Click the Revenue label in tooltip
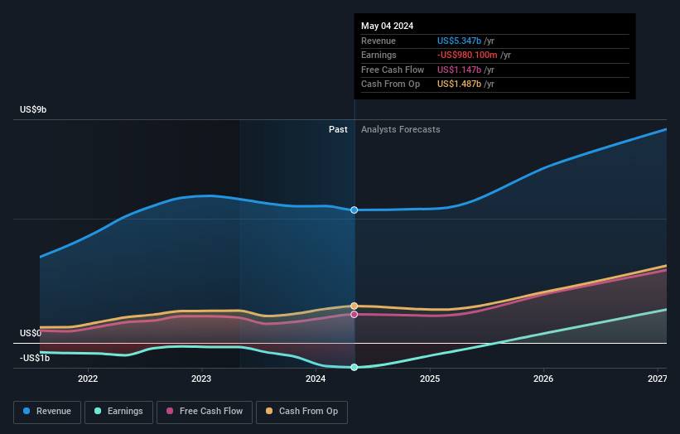 [379, 41]
